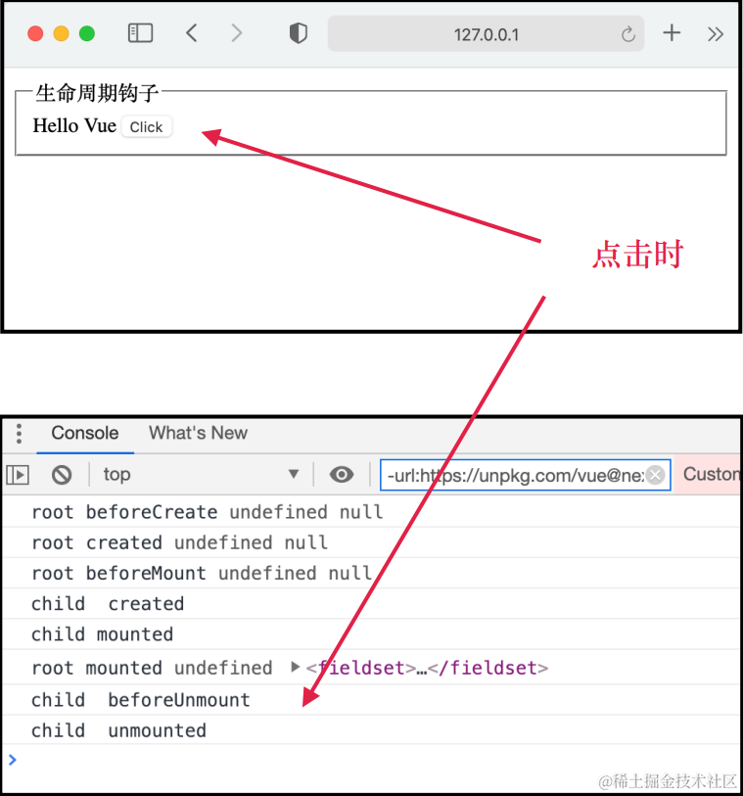
Task: Open the DevTools three-dot menu
Action: 19,434
